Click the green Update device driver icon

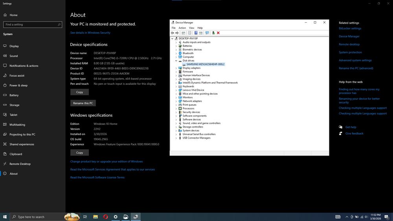tap(213, 33)
